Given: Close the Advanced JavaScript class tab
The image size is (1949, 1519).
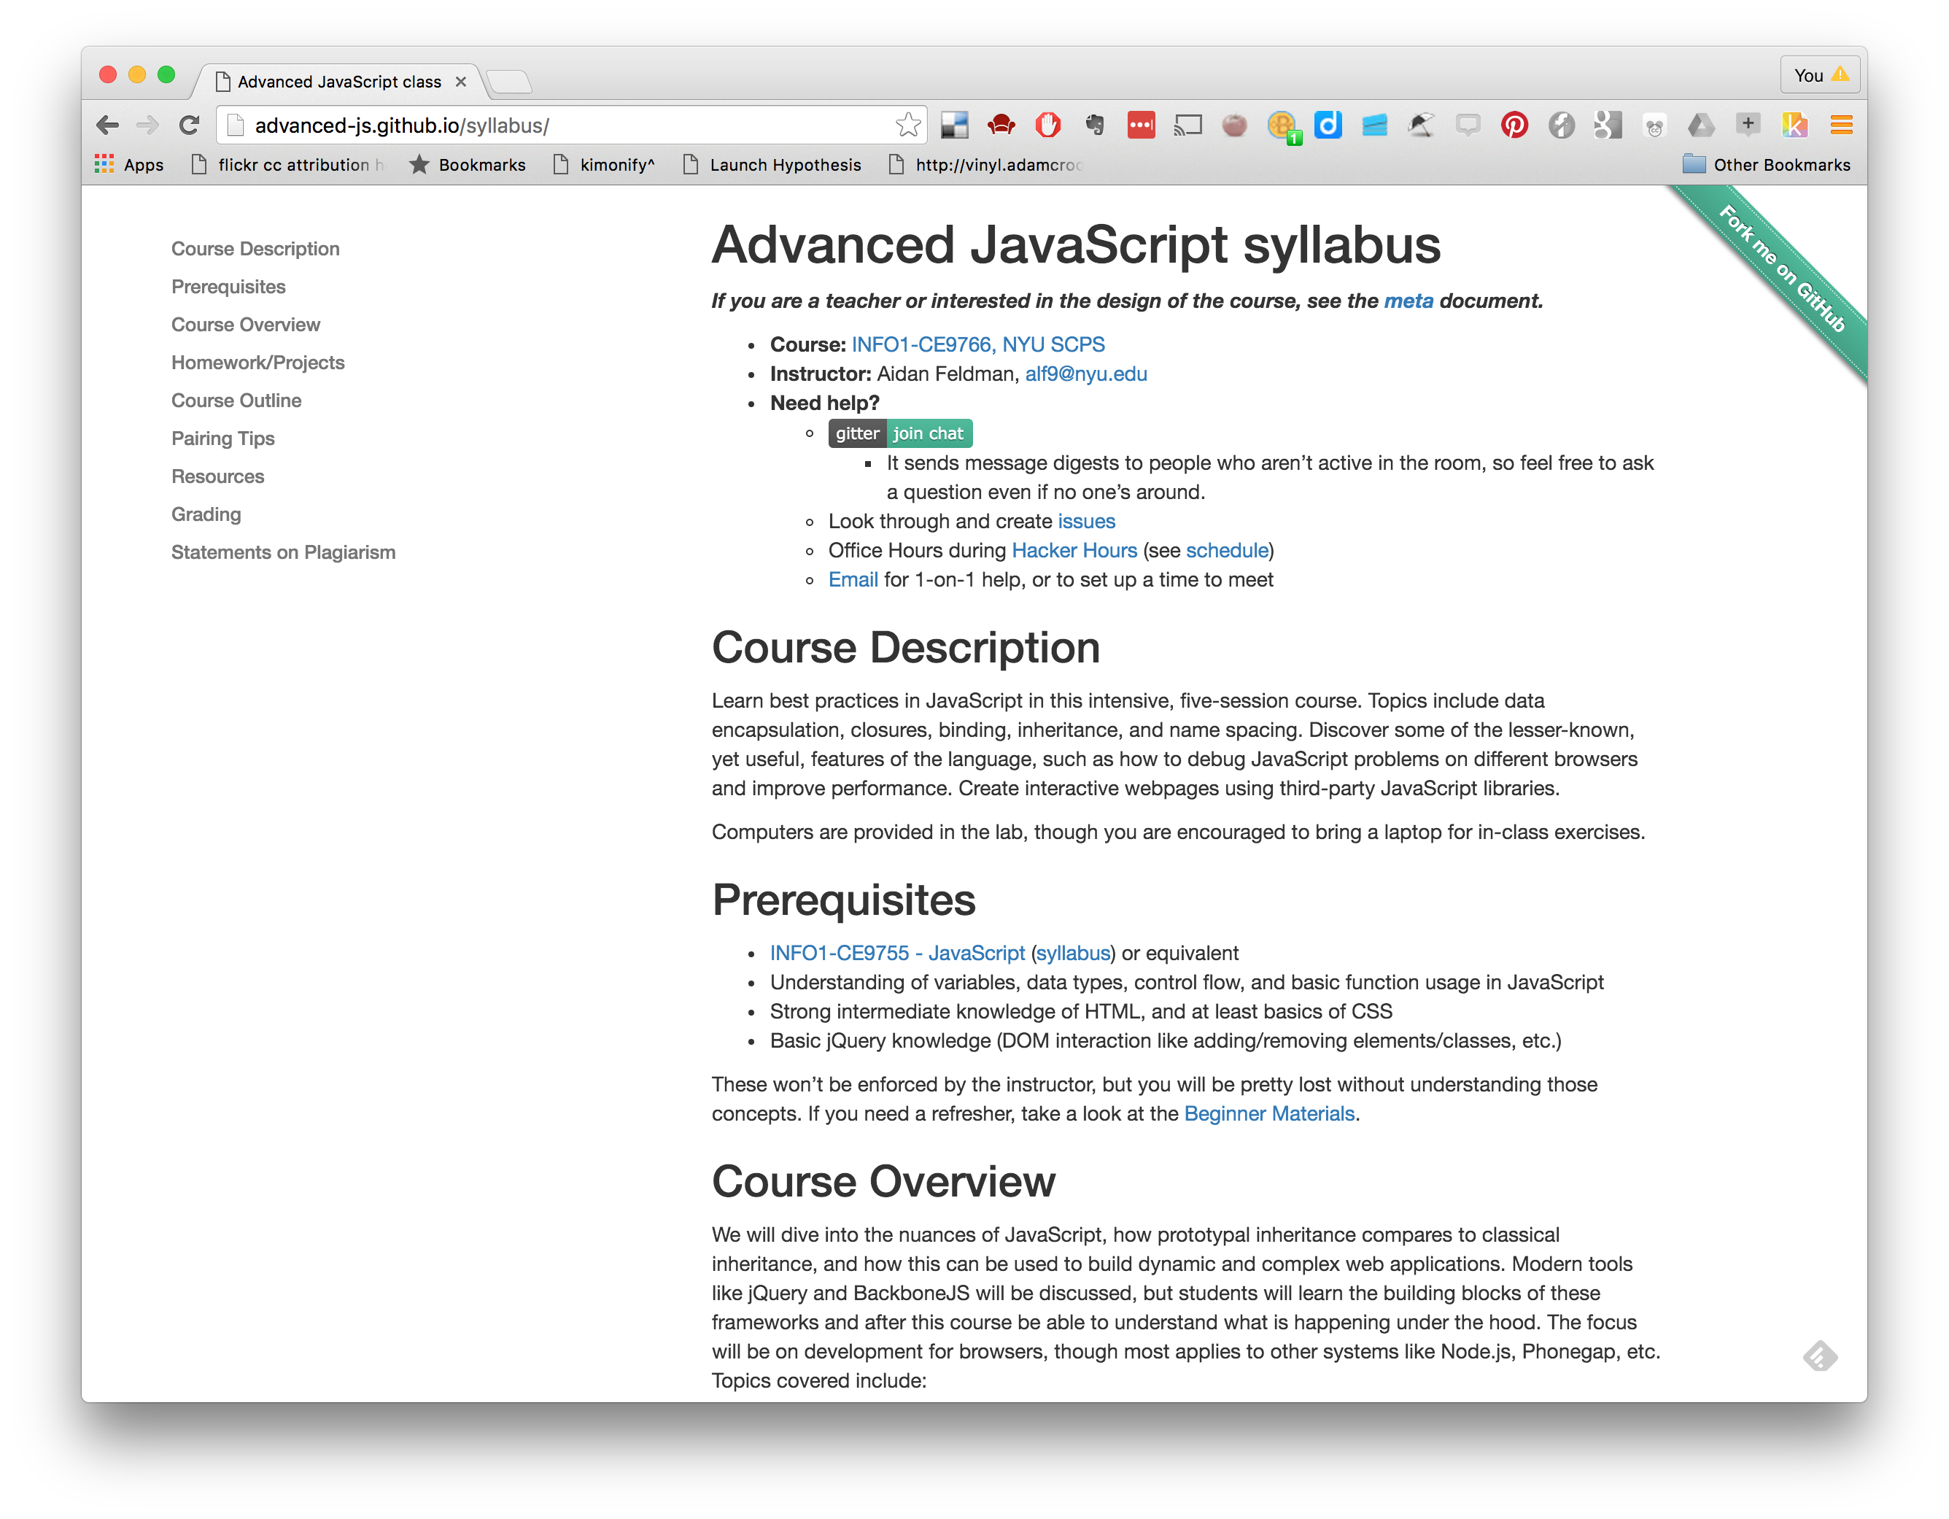Looking at the screenshot, I should pos(460,81).
